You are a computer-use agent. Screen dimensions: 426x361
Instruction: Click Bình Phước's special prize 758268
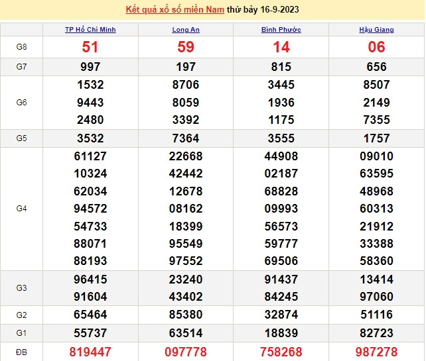(x=281, y=352)
